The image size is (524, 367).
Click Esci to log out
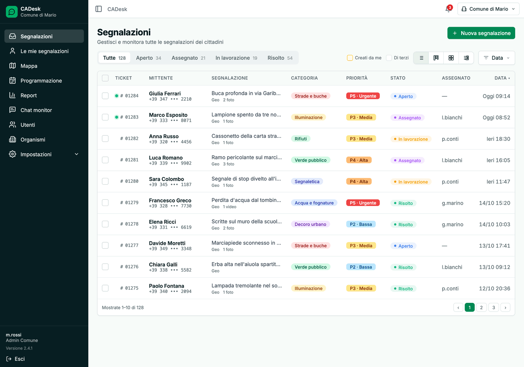click(15, 359)
